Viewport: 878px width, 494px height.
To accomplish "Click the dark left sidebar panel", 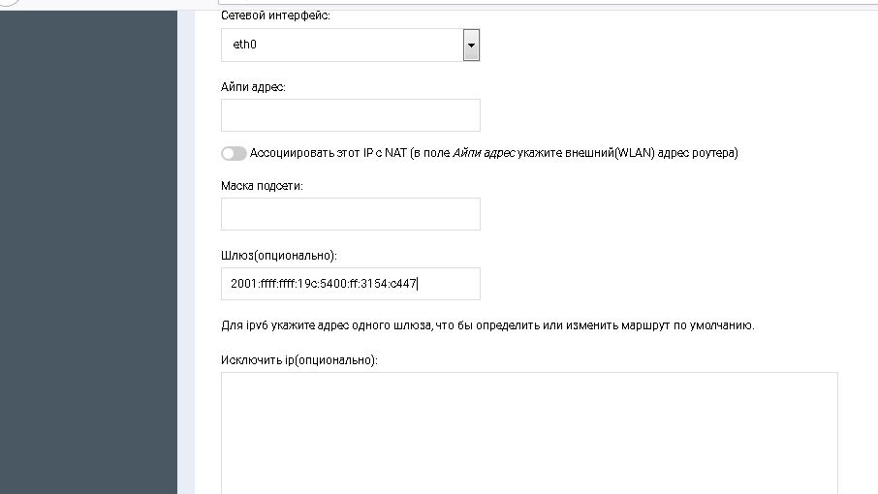I will coord(88,252).
